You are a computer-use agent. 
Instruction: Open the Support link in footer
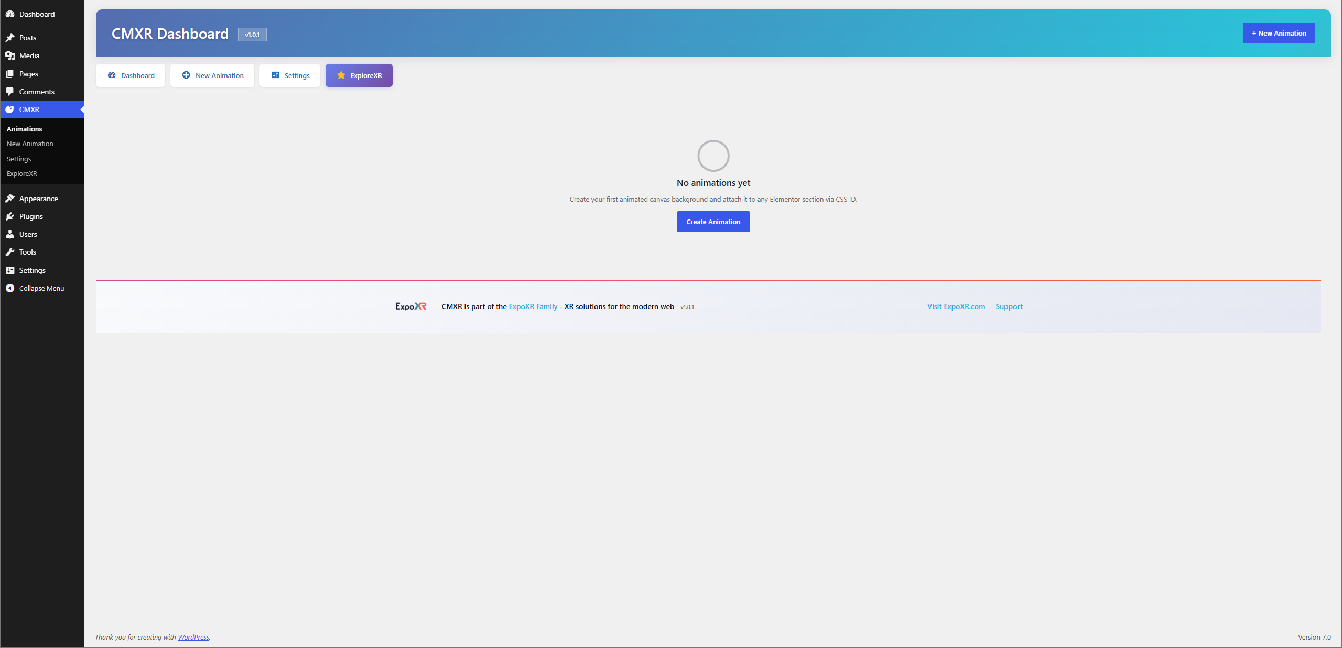coord(1009,306)
